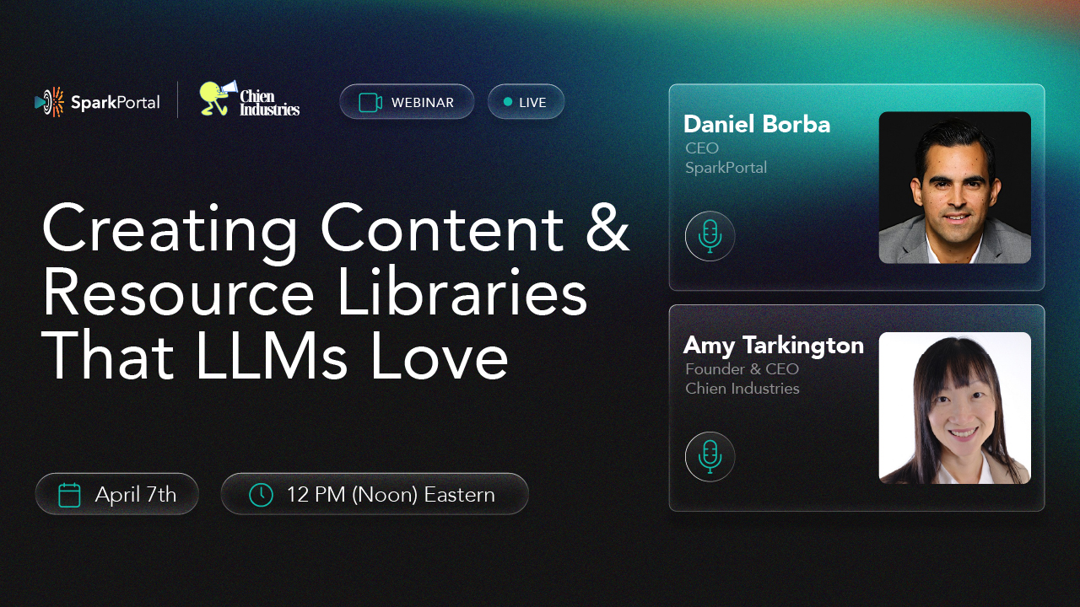Click the calendar icon beside April 7th
The width and height of the screenshot is (1080, 607).
(x=69, y=495)
